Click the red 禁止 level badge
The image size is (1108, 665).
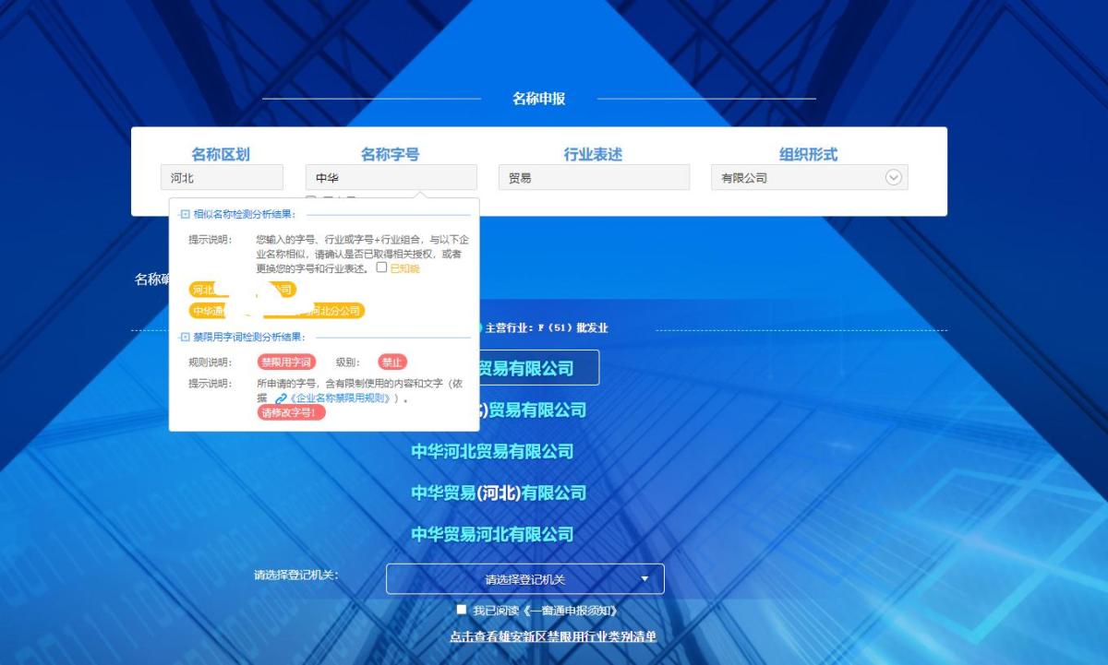[x=392, y=362]
